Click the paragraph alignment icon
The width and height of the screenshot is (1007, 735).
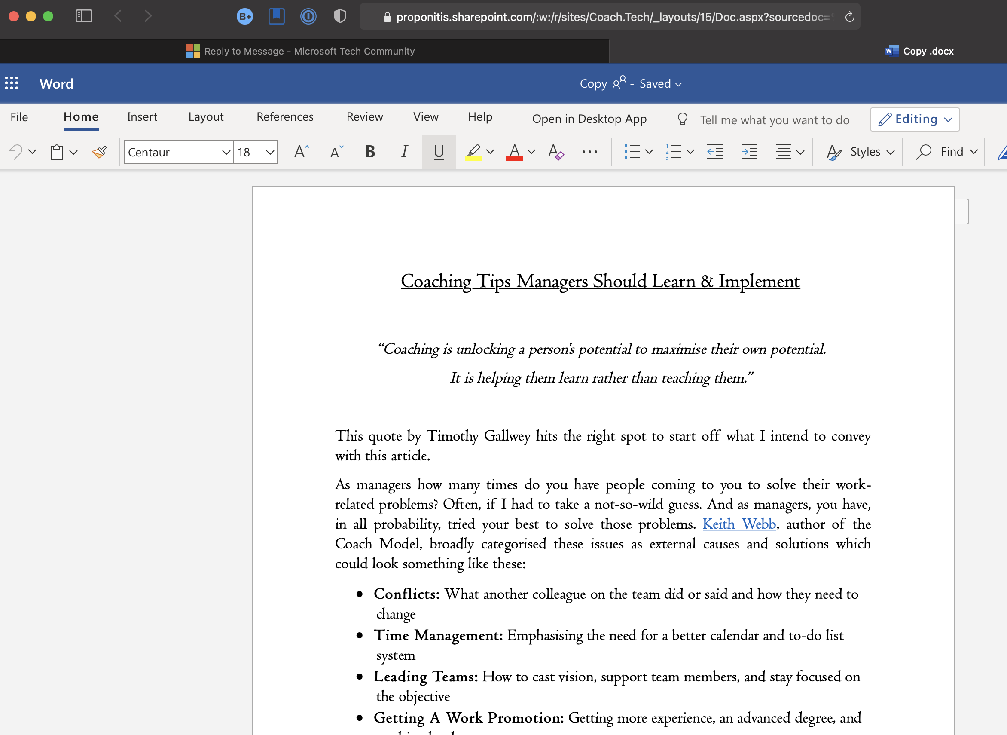point(783,152)
